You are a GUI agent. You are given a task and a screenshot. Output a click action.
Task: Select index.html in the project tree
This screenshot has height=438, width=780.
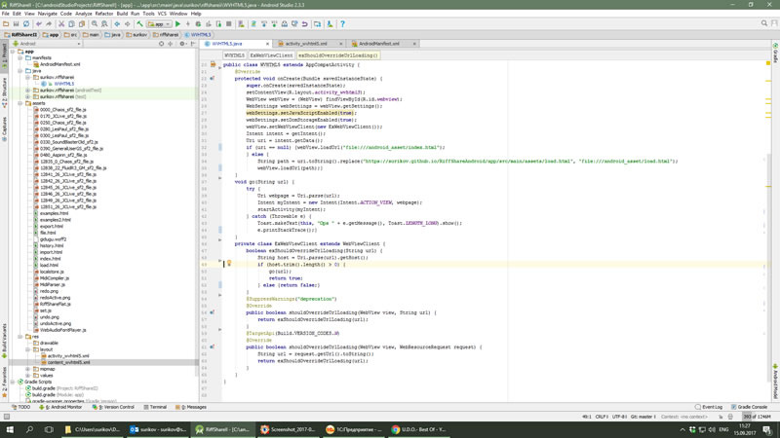[50, 258]
